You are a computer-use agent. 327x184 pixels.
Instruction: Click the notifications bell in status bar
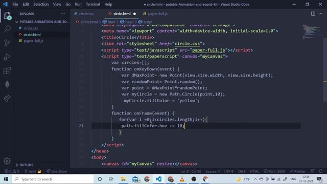pyautogui.click(x=321, y=171)
